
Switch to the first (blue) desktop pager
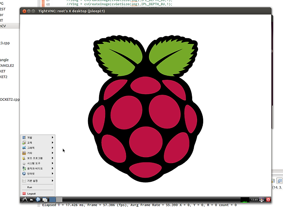click(52, 200)
